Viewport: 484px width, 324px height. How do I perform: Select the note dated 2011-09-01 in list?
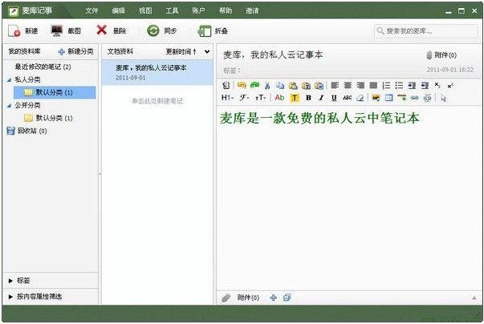point(157,72)
